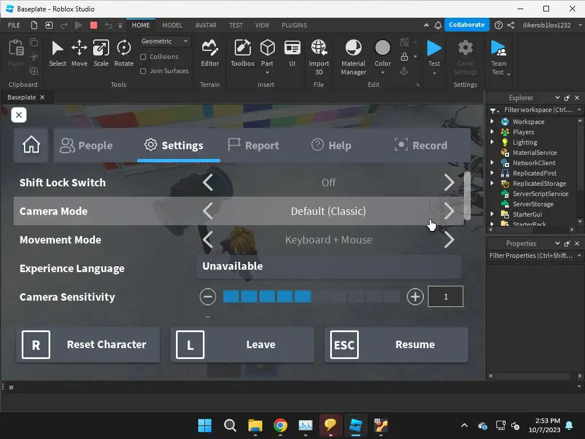Open the Test dropdown arrow

[434, 73]
